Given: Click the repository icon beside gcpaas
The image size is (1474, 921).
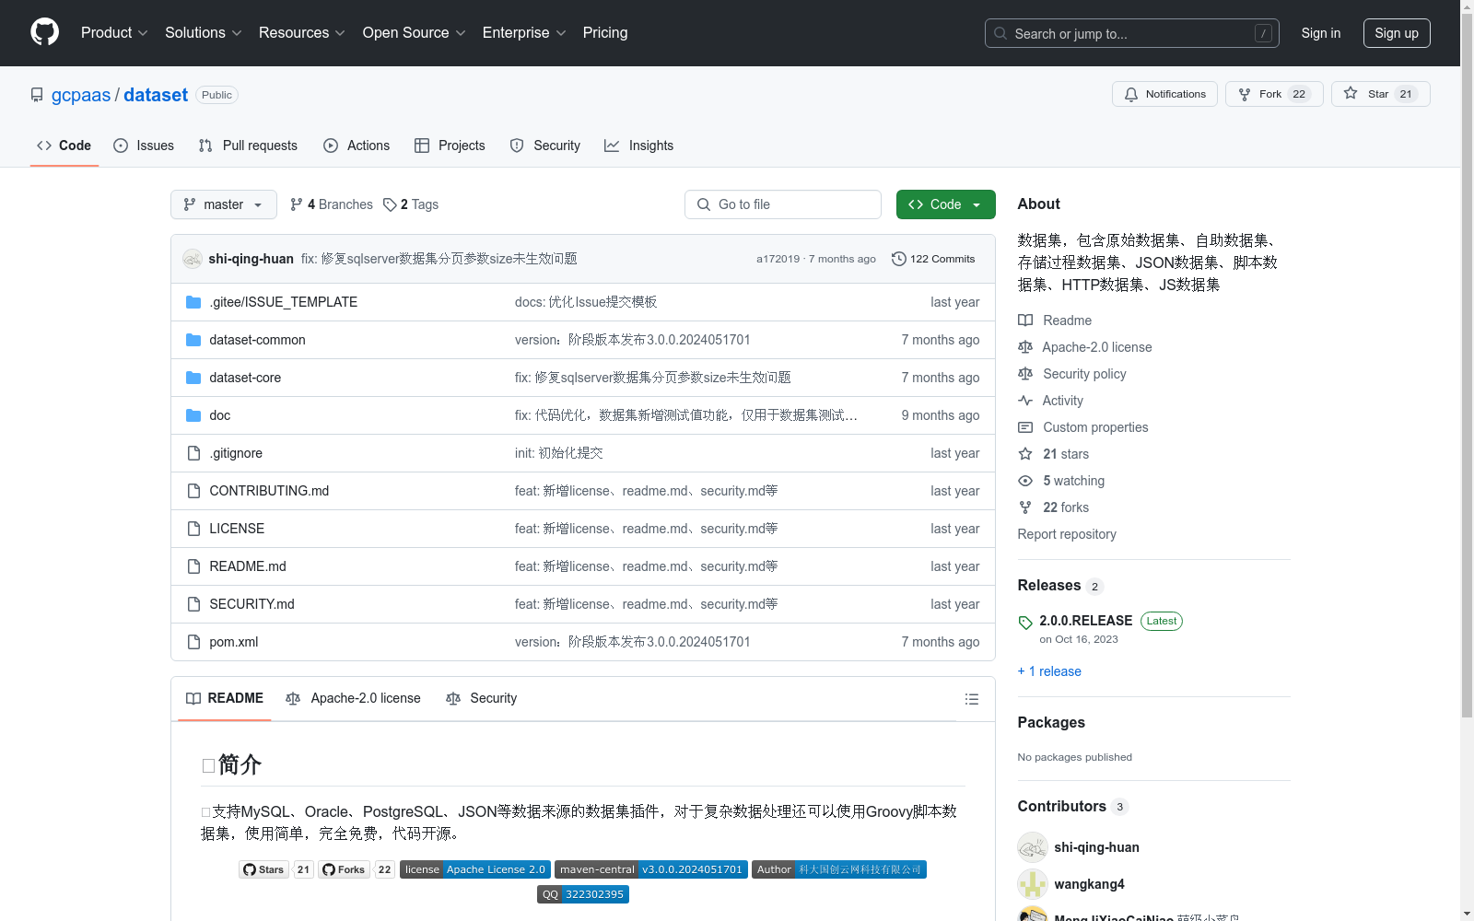Looking at the screenshot, I should click(37, 95).
